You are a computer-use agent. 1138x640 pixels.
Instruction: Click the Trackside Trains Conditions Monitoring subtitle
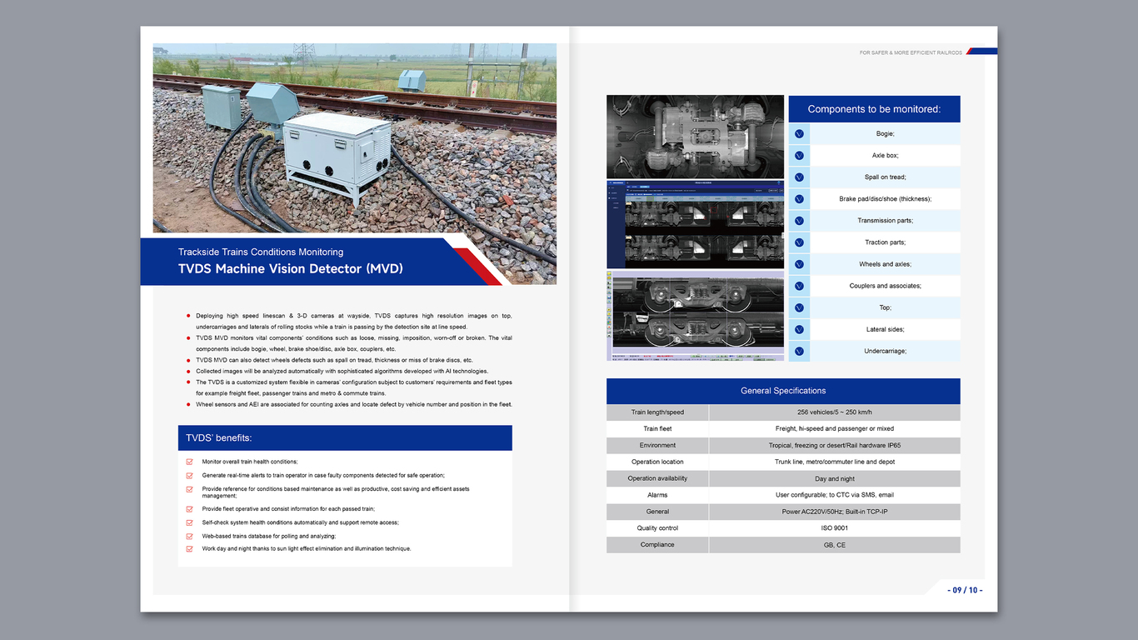click(261, 252)
